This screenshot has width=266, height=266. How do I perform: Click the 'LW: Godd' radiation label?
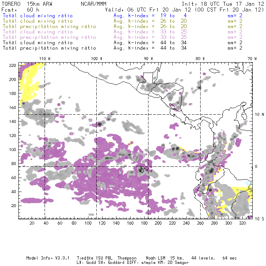click(86, 263)
